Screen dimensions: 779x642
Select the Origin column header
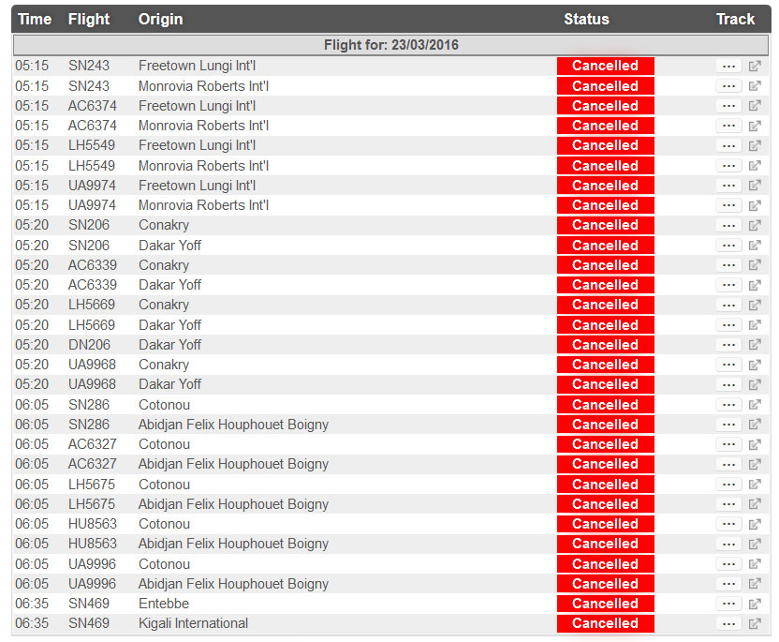[160, 19]
